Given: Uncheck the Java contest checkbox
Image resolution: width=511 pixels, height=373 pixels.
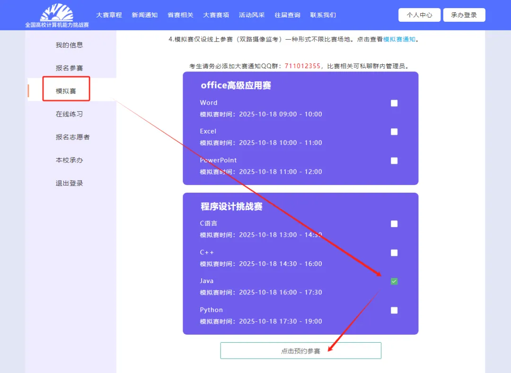Looking at the screenshot, I should click(394, 282).
